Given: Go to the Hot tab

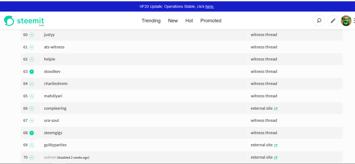Looking at the screenshot, I should 189,21.
